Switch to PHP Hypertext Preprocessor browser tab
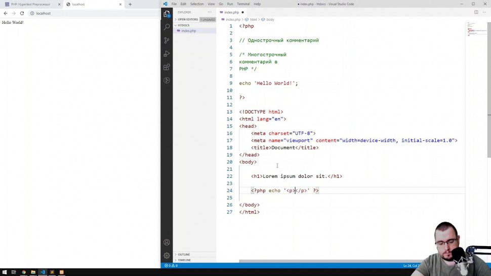This screenshot has width=491, height=276. (x=30, y=4)
